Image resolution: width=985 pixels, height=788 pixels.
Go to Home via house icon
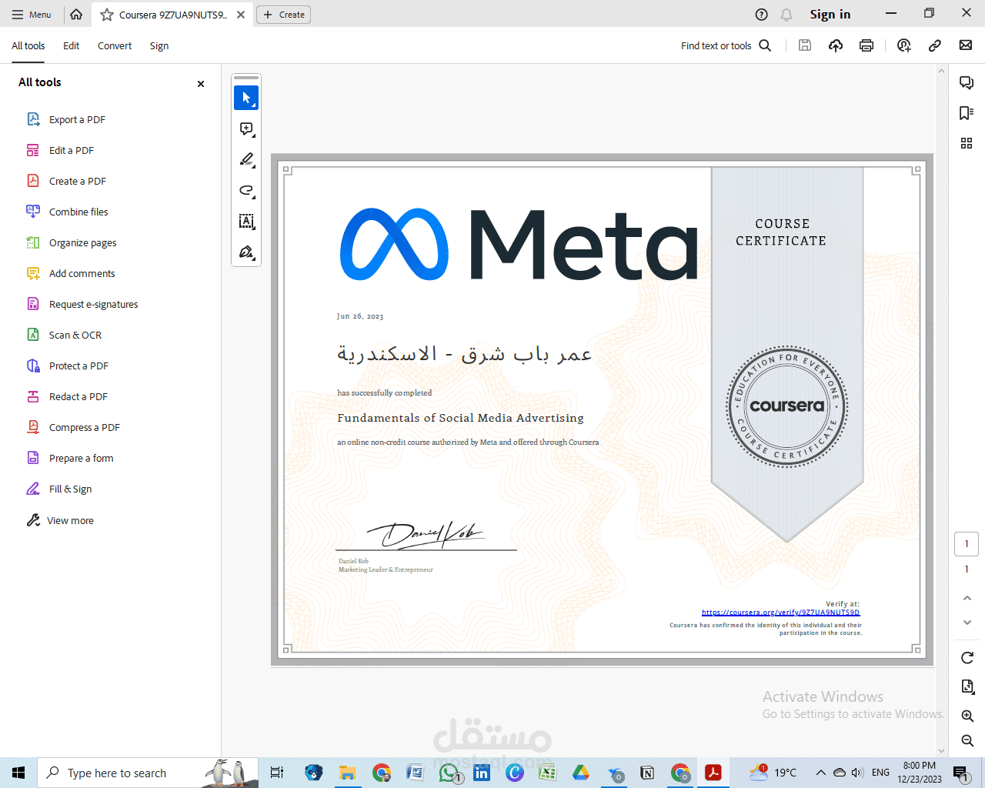point(76,14)
